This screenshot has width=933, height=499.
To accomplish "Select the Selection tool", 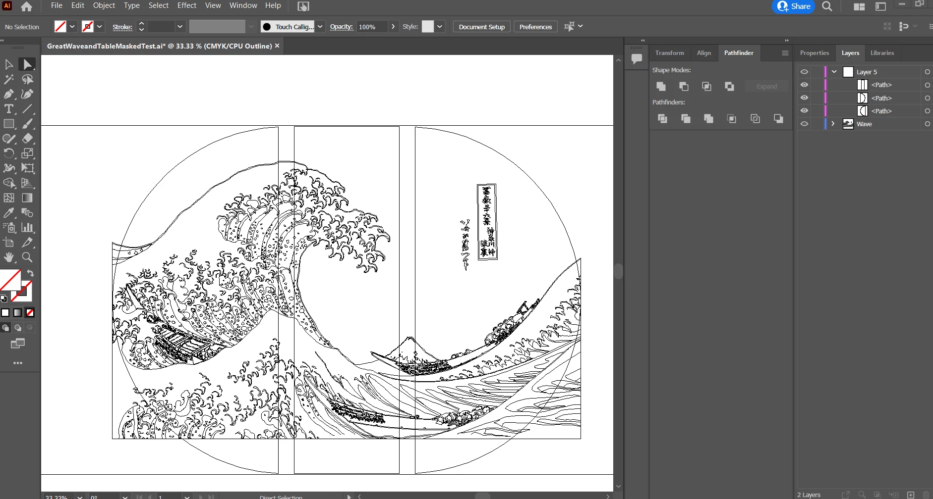I will [x=9, y=64].
